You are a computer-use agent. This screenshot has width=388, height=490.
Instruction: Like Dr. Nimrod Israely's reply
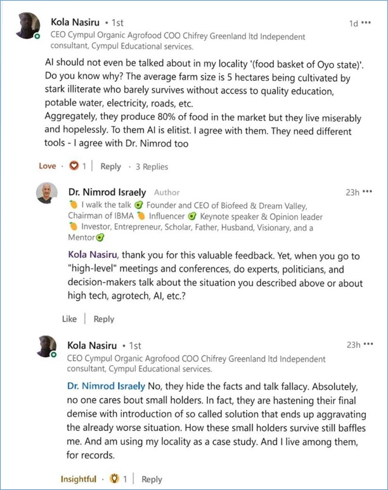(x=69, y=319)
